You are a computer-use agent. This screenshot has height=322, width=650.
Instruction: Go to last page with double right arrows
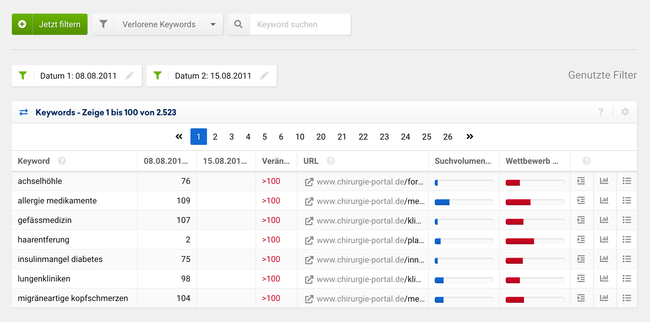pyautogui.click(x=470, y=137)
